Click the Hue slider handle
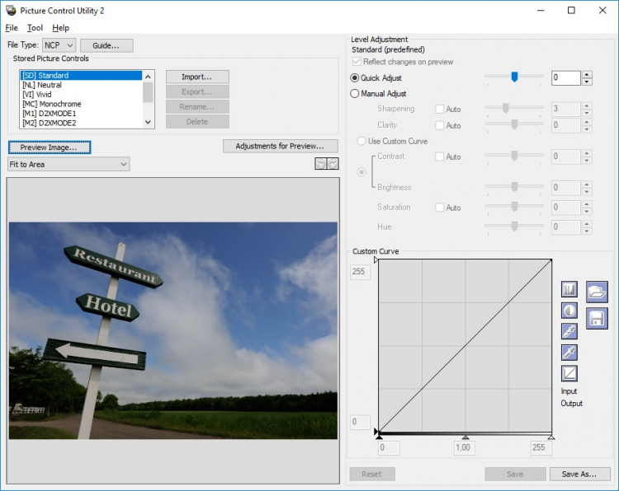Image resolution: width=619 pixels, height=491 pixels. 514,227
